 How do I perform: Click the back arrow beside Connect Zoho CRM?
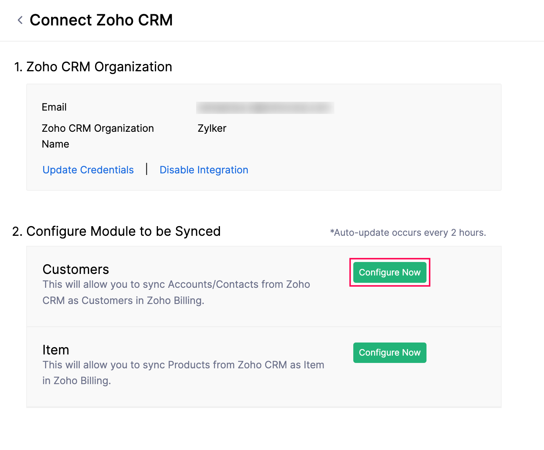tap(20, 20)
